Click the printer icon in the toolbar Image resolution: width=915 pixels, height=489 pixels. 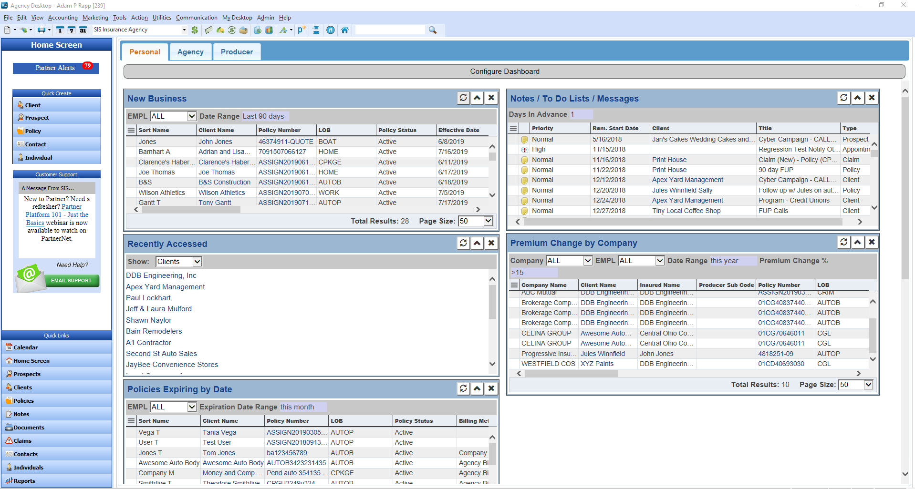(41, 30)
